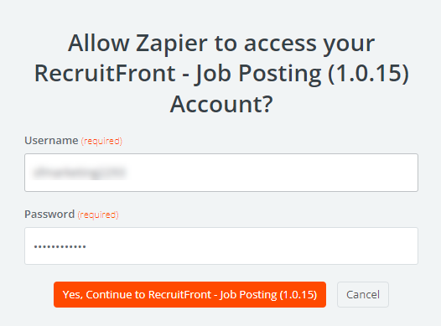Focus the Password input field

click(x=221, y=246)
